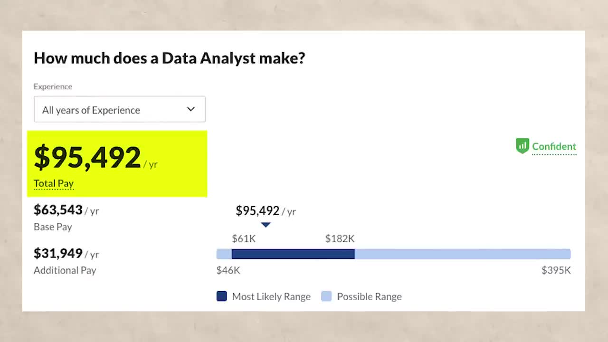Click the How much does a Data Analyst make heading

tap(169, 58)
